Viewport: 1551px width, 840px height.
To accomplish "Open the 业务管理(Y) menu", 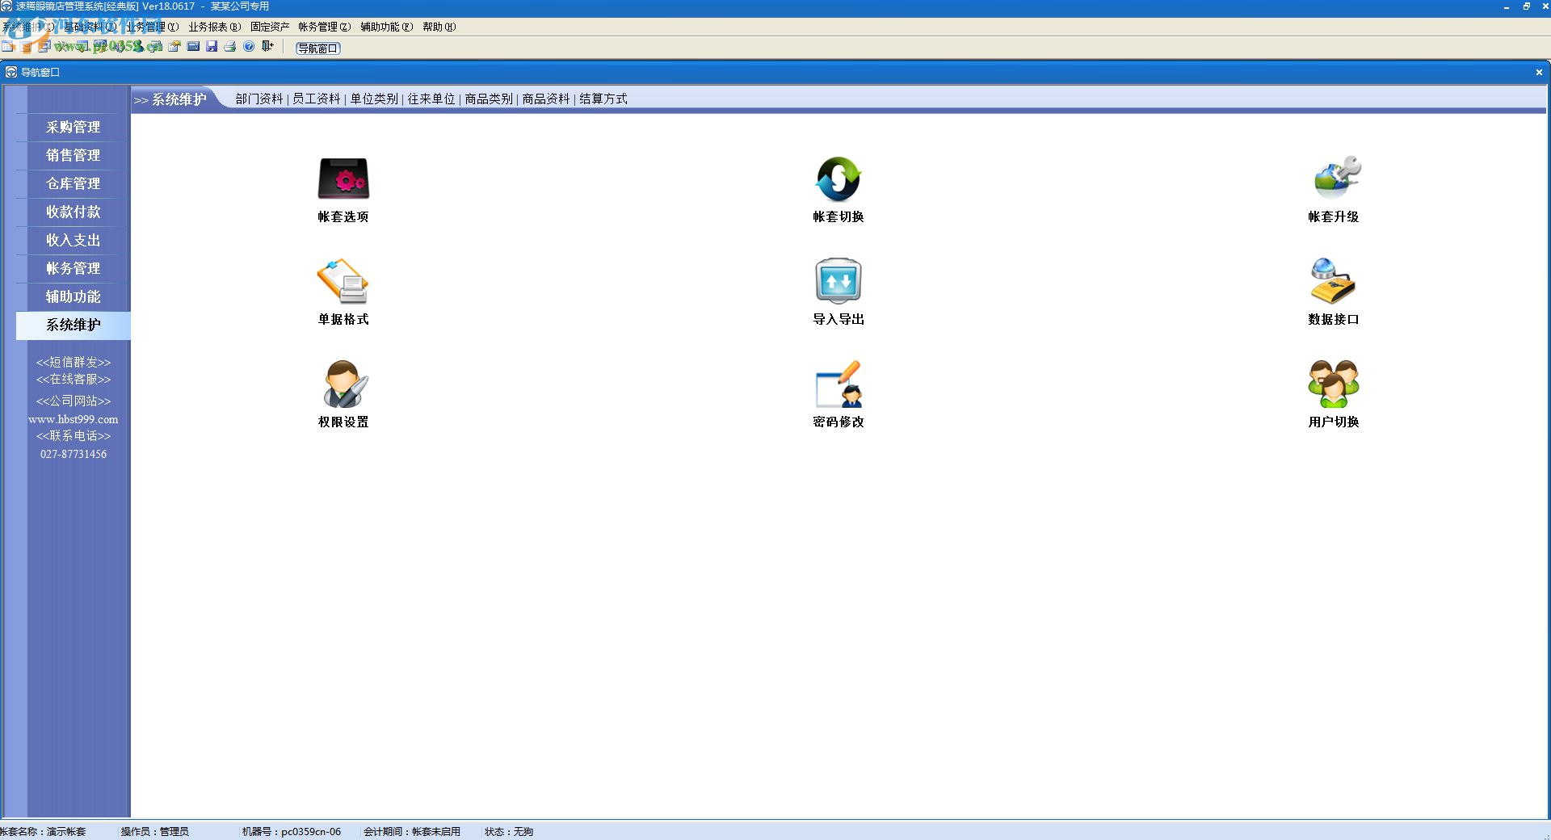I will click(x=152, y=27).
